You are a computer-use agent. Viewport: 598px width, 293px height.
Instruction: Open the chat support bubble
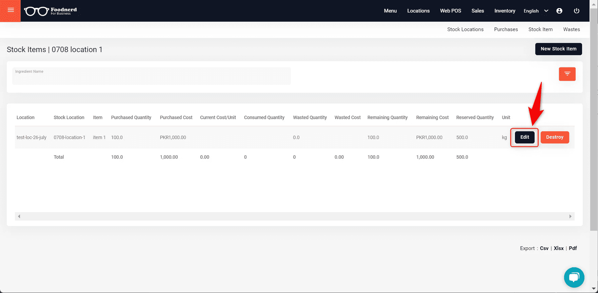click(x=574, y=277)
